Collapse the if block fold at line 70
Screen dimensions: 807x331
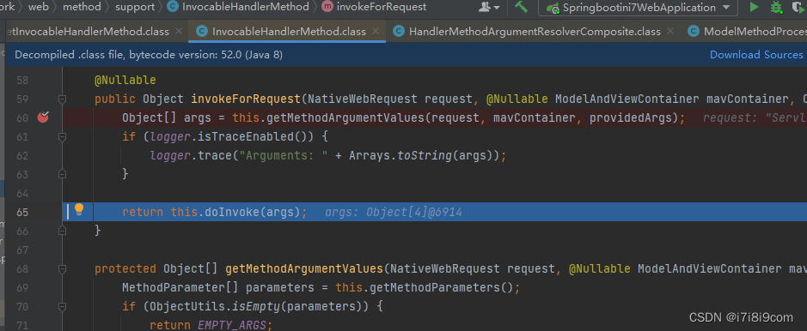point(62,307)
